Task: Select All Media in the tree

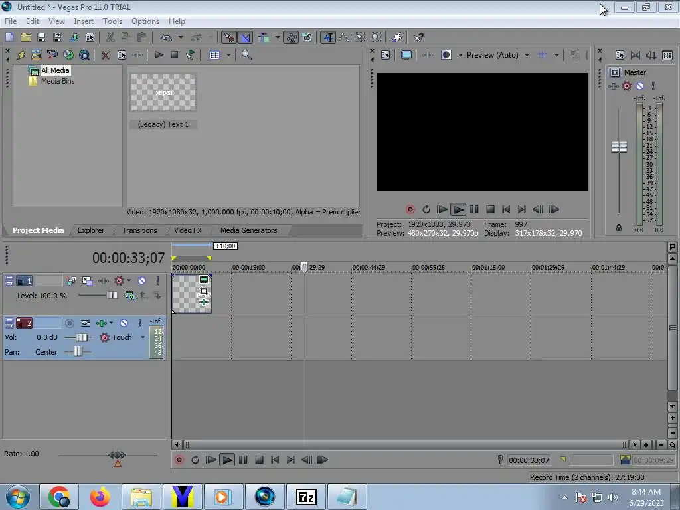Action: click(55, 70)
